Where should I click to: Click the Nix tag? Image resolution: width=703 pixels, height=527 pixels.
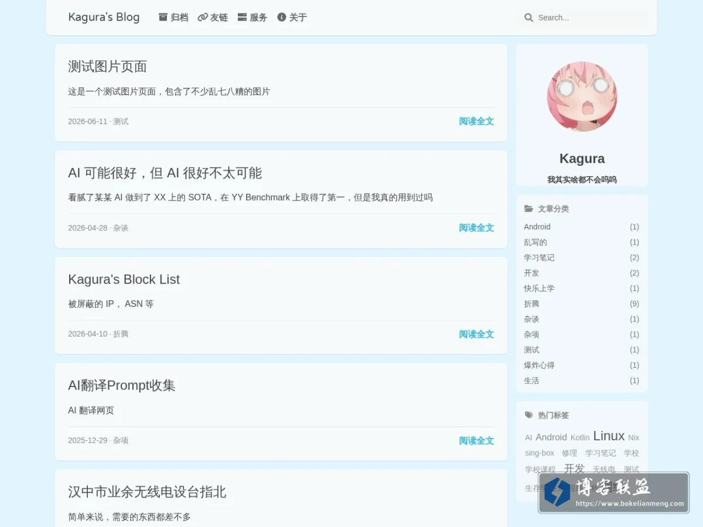tap(633, 437)
